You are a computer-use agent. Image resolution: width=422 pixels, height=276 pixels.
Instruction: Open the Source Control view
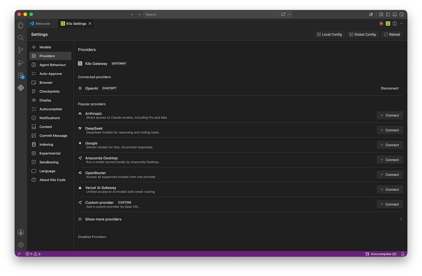pyautogui.click(x=21, y=50)
